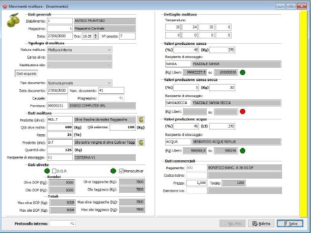Click the acqua Lt field showing 270
Screen dimensions: 311x233
coord(222,126)
